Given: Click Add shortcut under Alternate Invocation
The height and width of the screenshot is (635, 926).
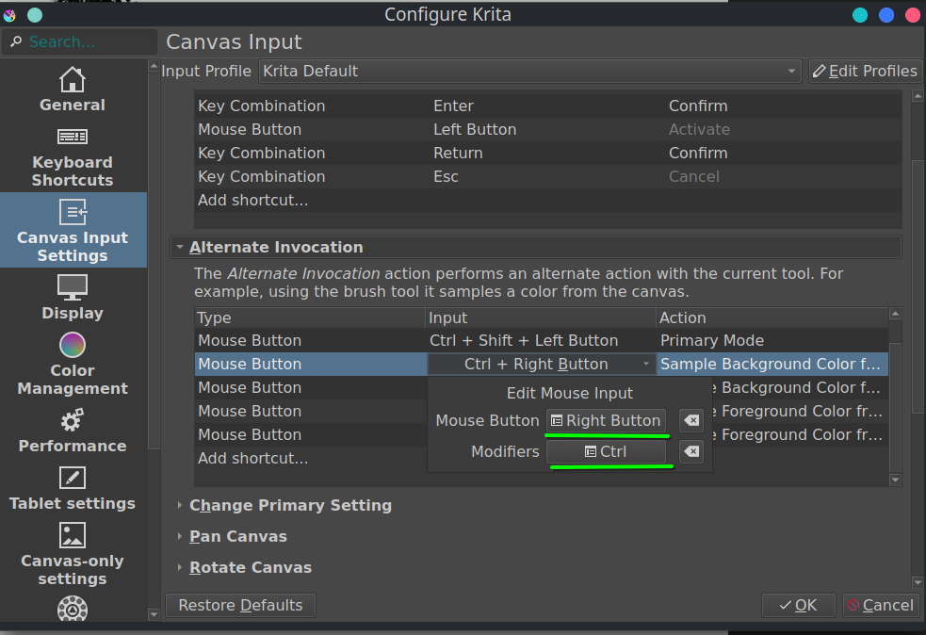Looking at the screenshot, I should (x=252, y=458).
